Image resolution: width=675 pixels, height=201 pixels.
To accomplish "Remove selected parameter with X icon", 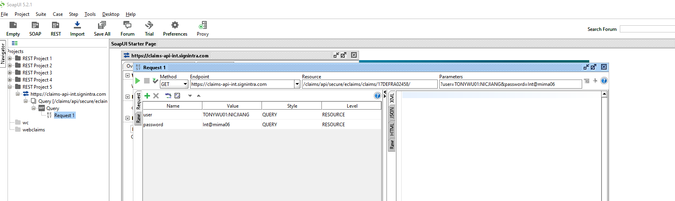I will (156, 96).
